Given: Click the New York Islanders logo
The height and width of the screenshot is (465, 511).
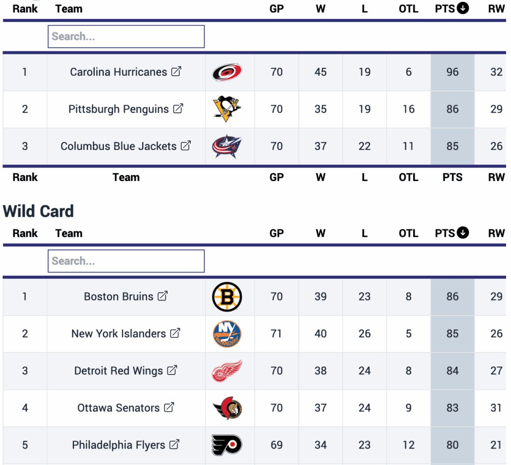Looking at the screenshot, I should [x=227, y=333].
